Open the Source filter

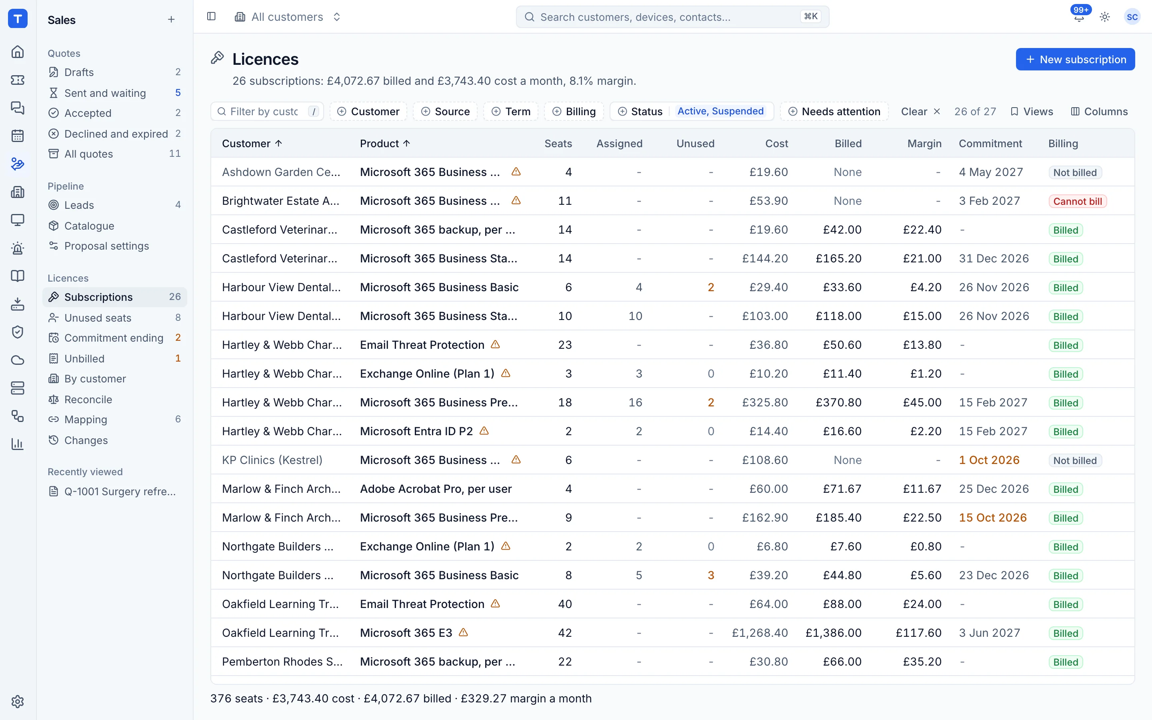click(x=445, y=112)
